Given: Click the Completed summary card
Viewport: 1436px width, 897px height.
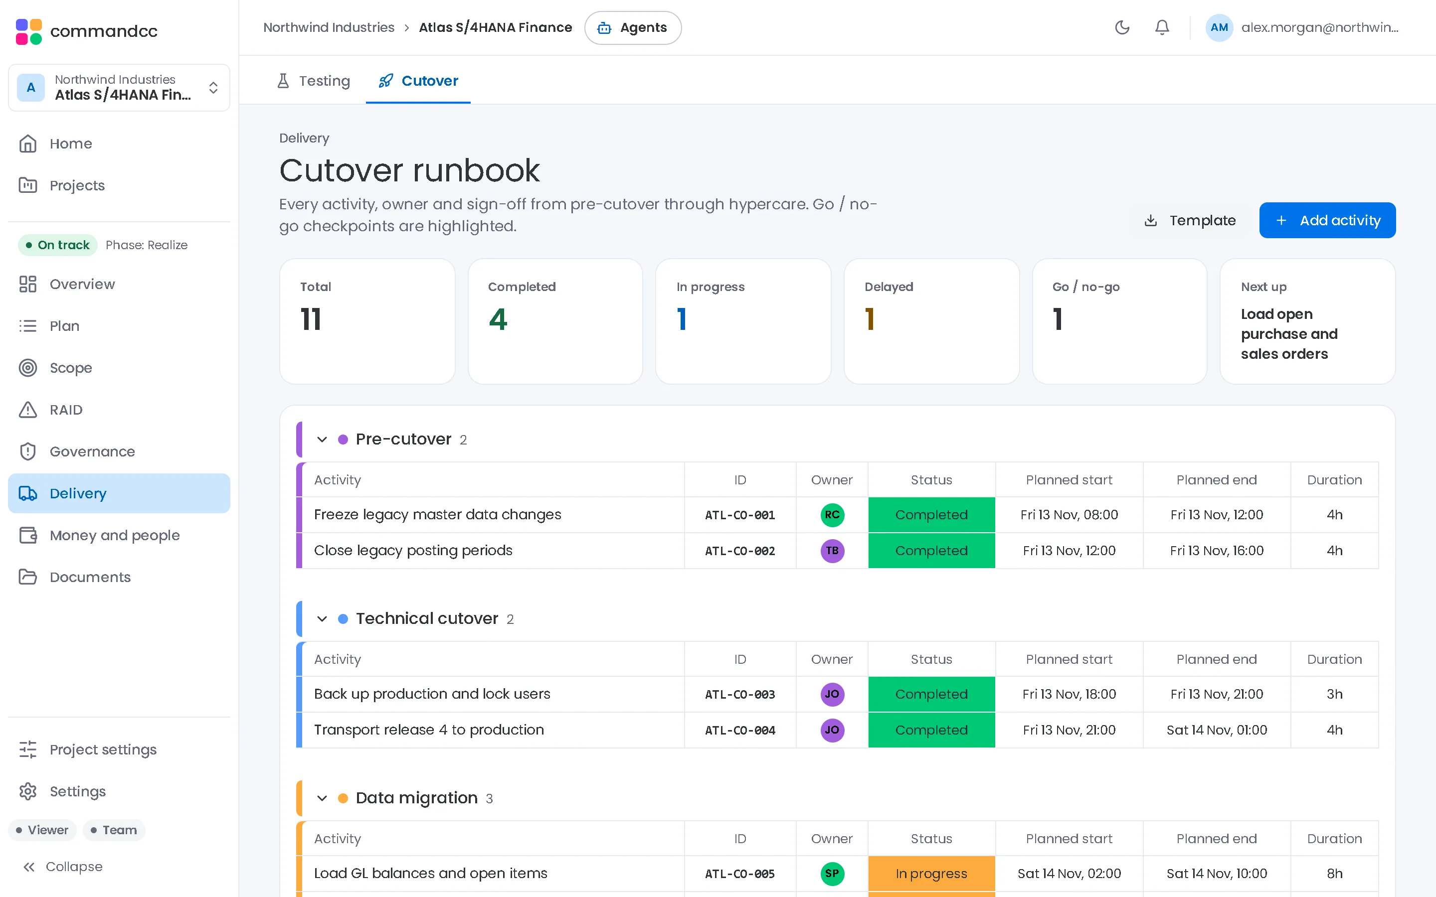Looking at the screenshot, I should [555, 321].
